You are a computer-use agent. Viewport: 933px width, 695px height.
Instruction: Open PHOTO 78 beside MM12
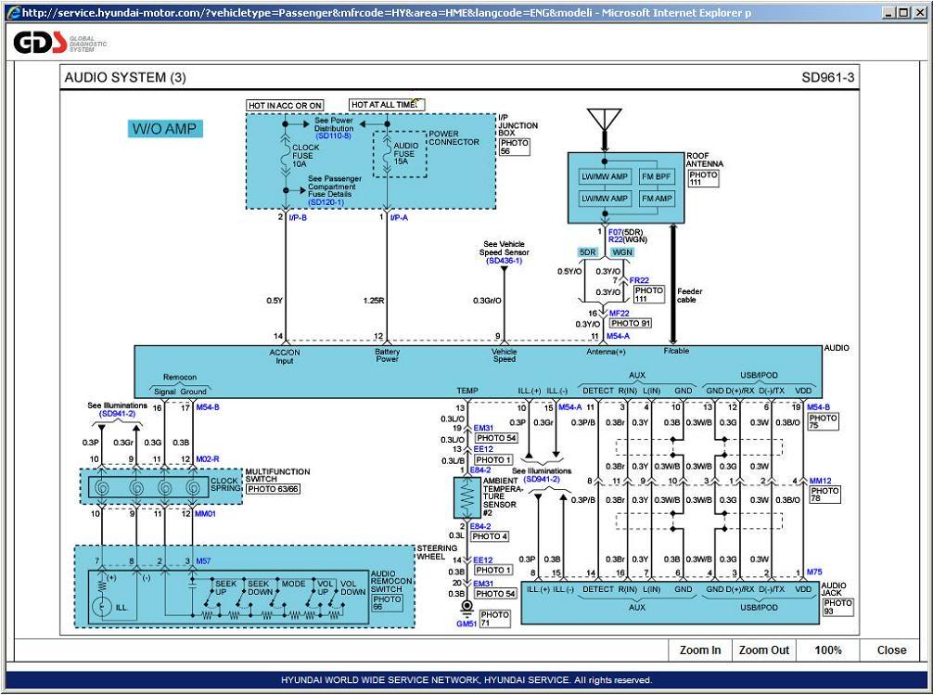point(824,495)
